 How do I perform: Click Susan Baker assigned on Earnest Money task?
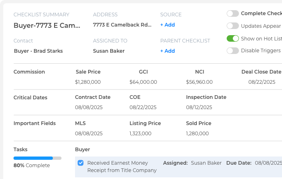pos(206,163)
